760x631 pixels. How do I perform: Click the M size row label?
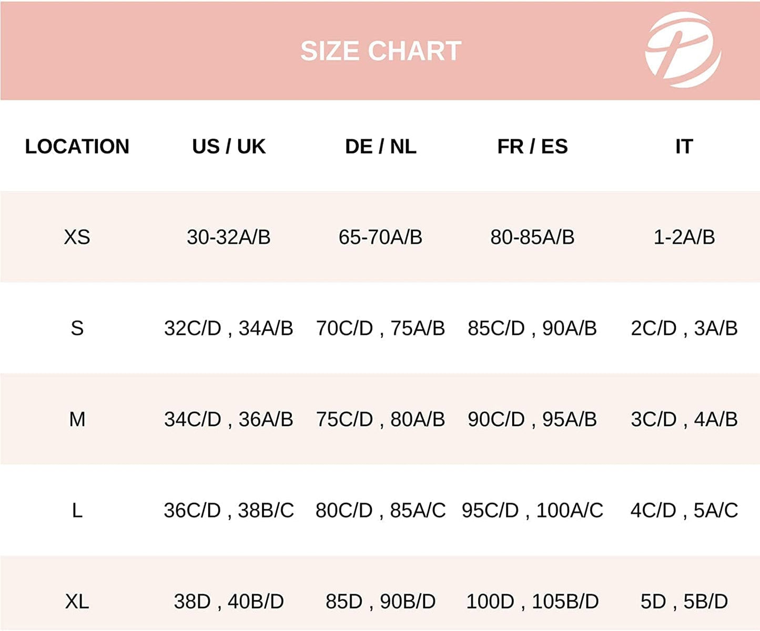point(77,419)
